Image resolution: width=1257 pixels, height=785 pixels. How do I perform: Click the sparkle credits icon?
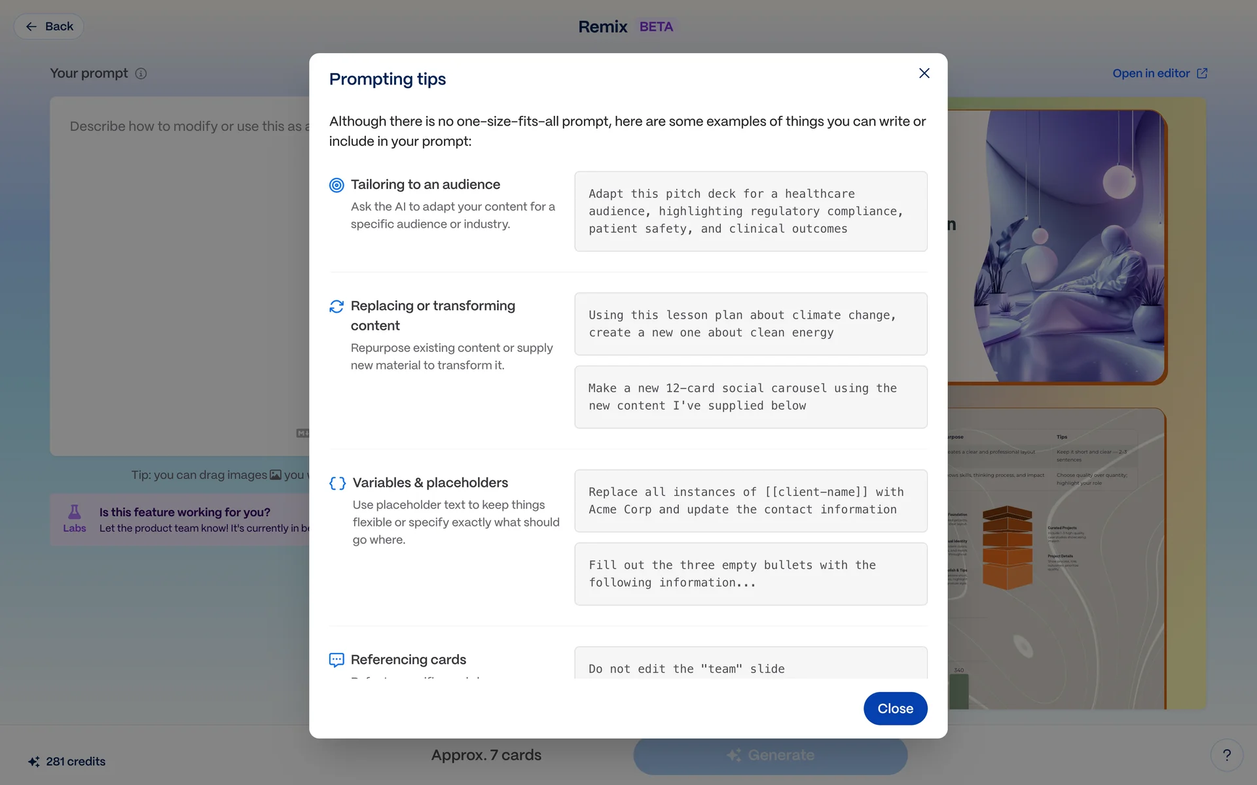(34, 761)
